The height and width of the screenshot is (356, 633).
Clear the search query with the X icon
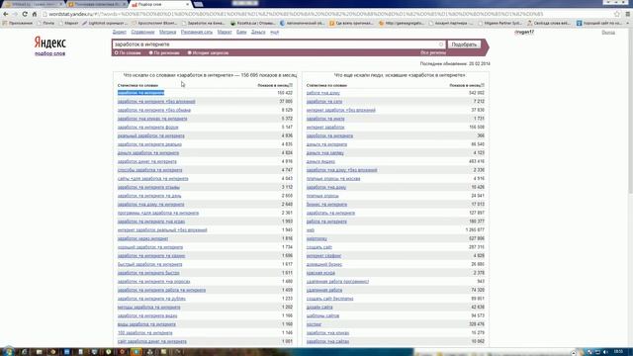coord(441,44)
